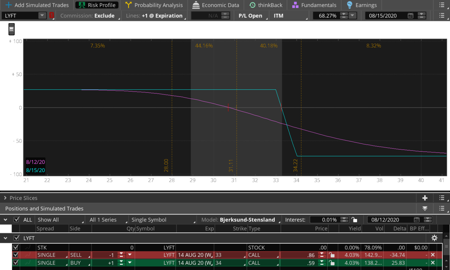Click the Earnings lightbulb icon
Image resolution: width=450 pixels, height=270 pixels.
349,5
